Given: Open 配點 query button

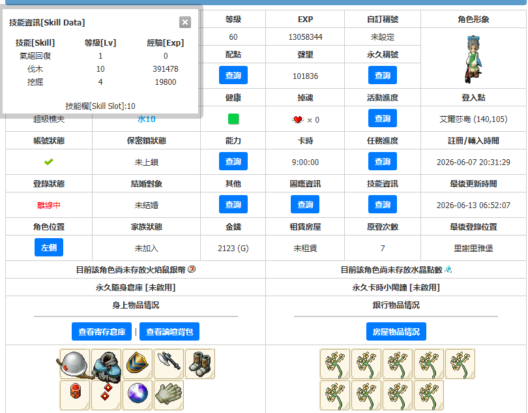Looking at the screenshot, I should click(233, 75).
